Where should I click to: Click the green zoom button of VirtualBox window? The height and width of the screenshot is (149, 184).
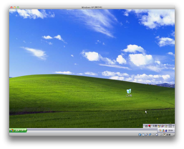tap(18, 7)
